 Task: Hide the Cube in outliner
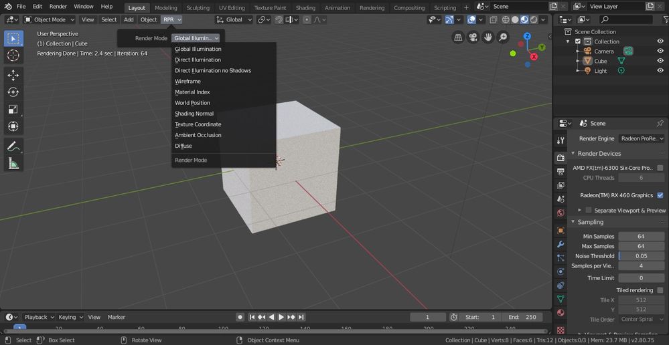[x=660, y=61]
